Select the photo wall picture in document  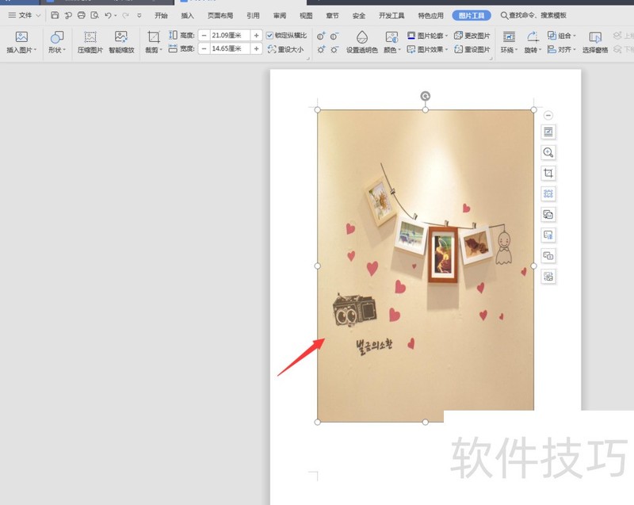426,266
